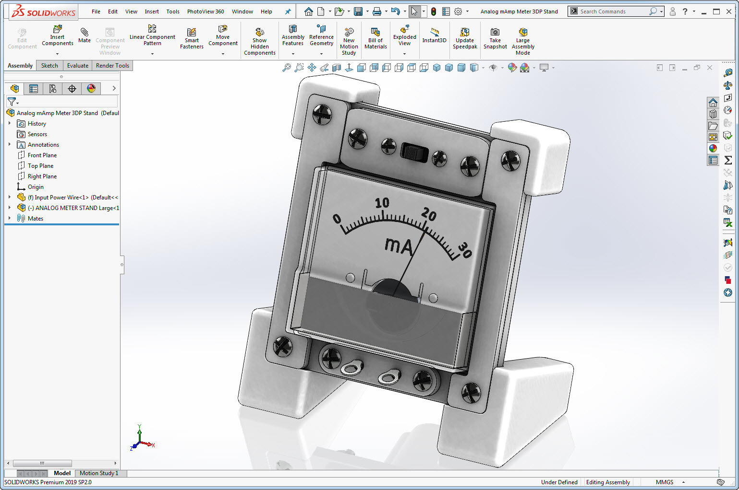Click the Mate tool icon

85,33
